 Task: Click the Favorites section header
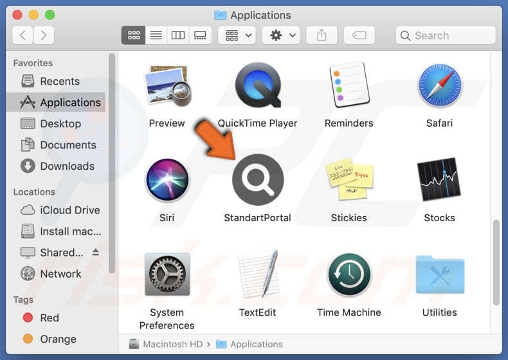click(33, 63)
